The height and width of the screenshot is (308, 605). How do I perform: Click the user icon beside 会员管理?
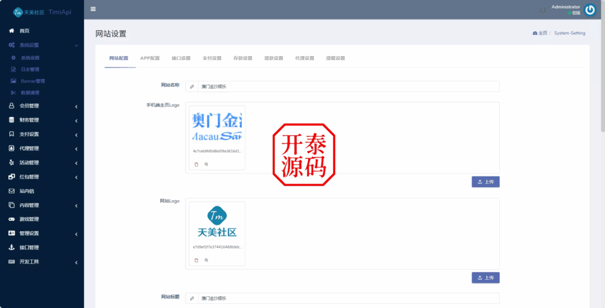coord(12,106)
